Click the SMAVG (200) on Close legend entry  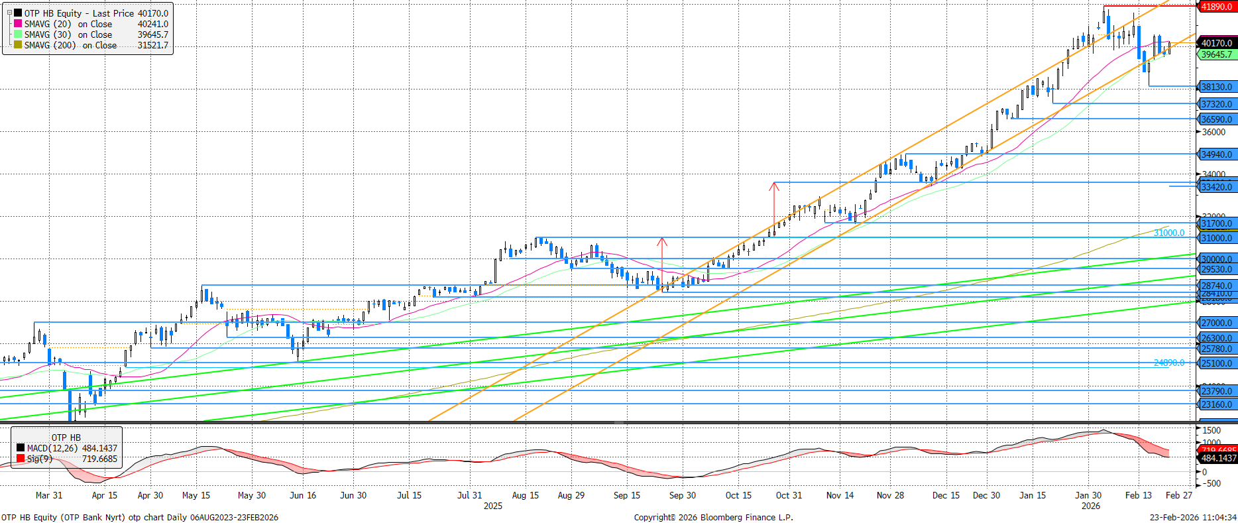tap(70, 45)
